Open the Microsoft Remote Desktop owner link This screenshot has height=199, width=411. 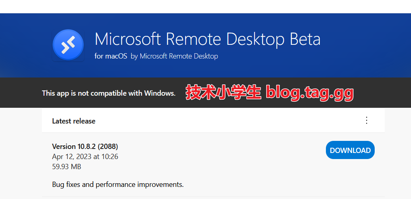coord(179,56)
